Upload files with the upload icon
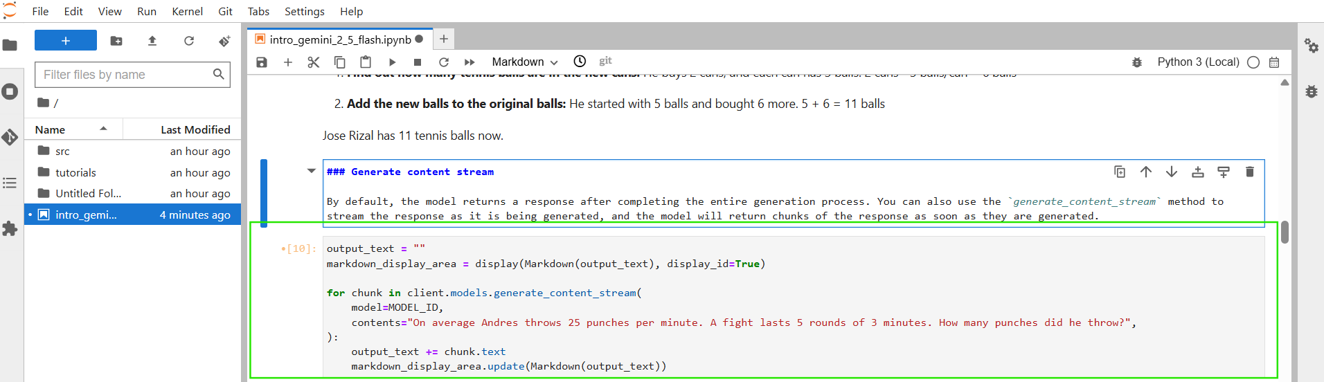 point(152,41)
